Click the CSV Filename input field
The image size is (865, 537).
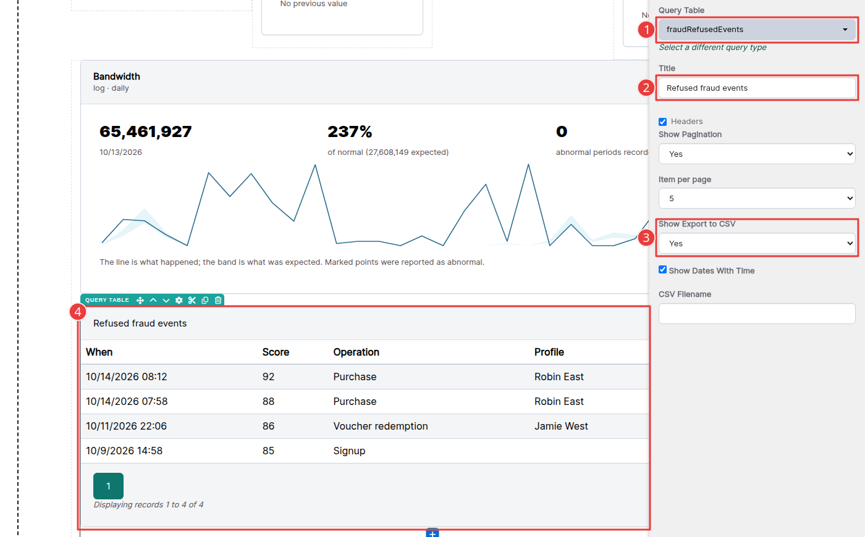click(x=757, y=314)
